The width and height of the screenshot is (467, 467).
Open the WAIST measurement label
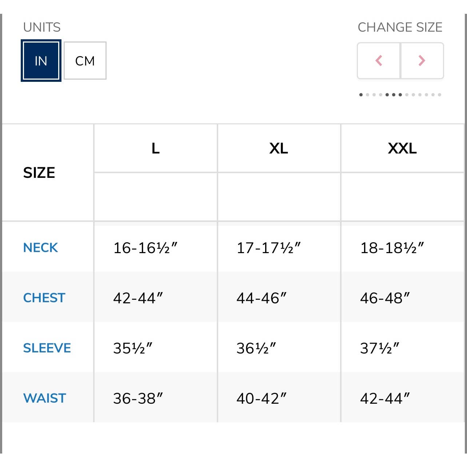45,398
